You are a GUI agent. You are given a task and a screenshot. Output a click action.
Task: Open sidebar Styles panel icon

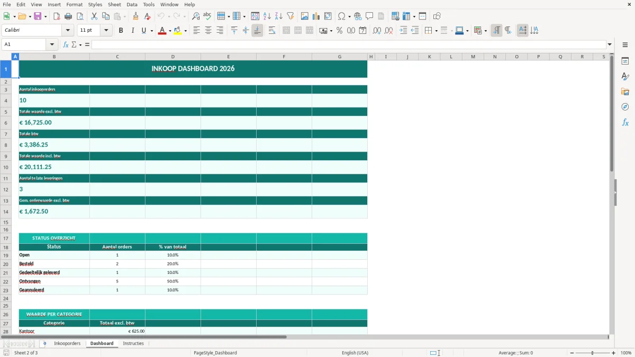[625, 76]
